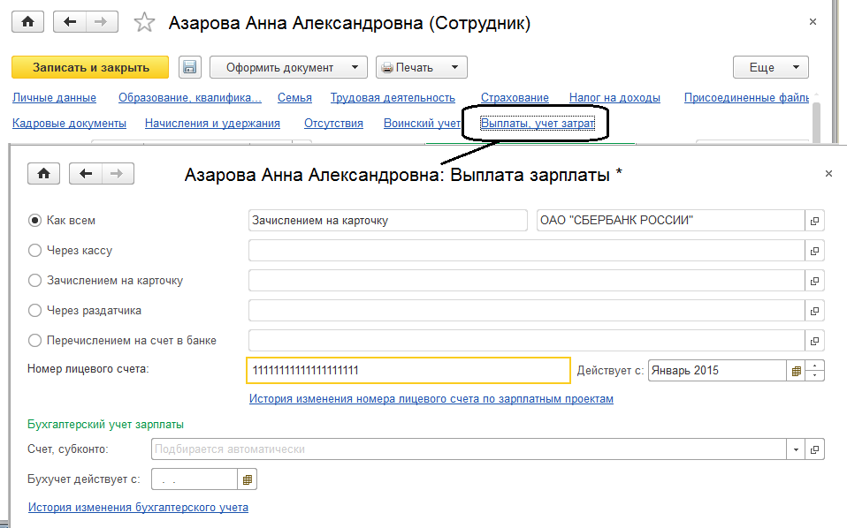This screenshot has width=847, height=528.
Task: Click the Бухучет действует с date field
Action: (195, 479)
